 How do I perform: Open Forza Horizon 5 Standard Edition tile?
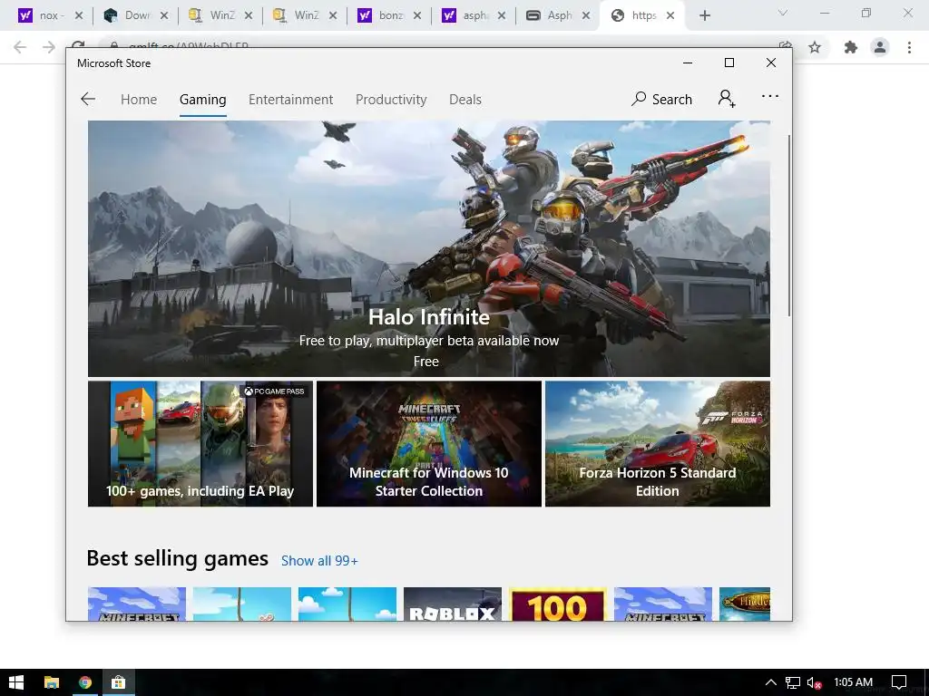click(x=658, y=443)
